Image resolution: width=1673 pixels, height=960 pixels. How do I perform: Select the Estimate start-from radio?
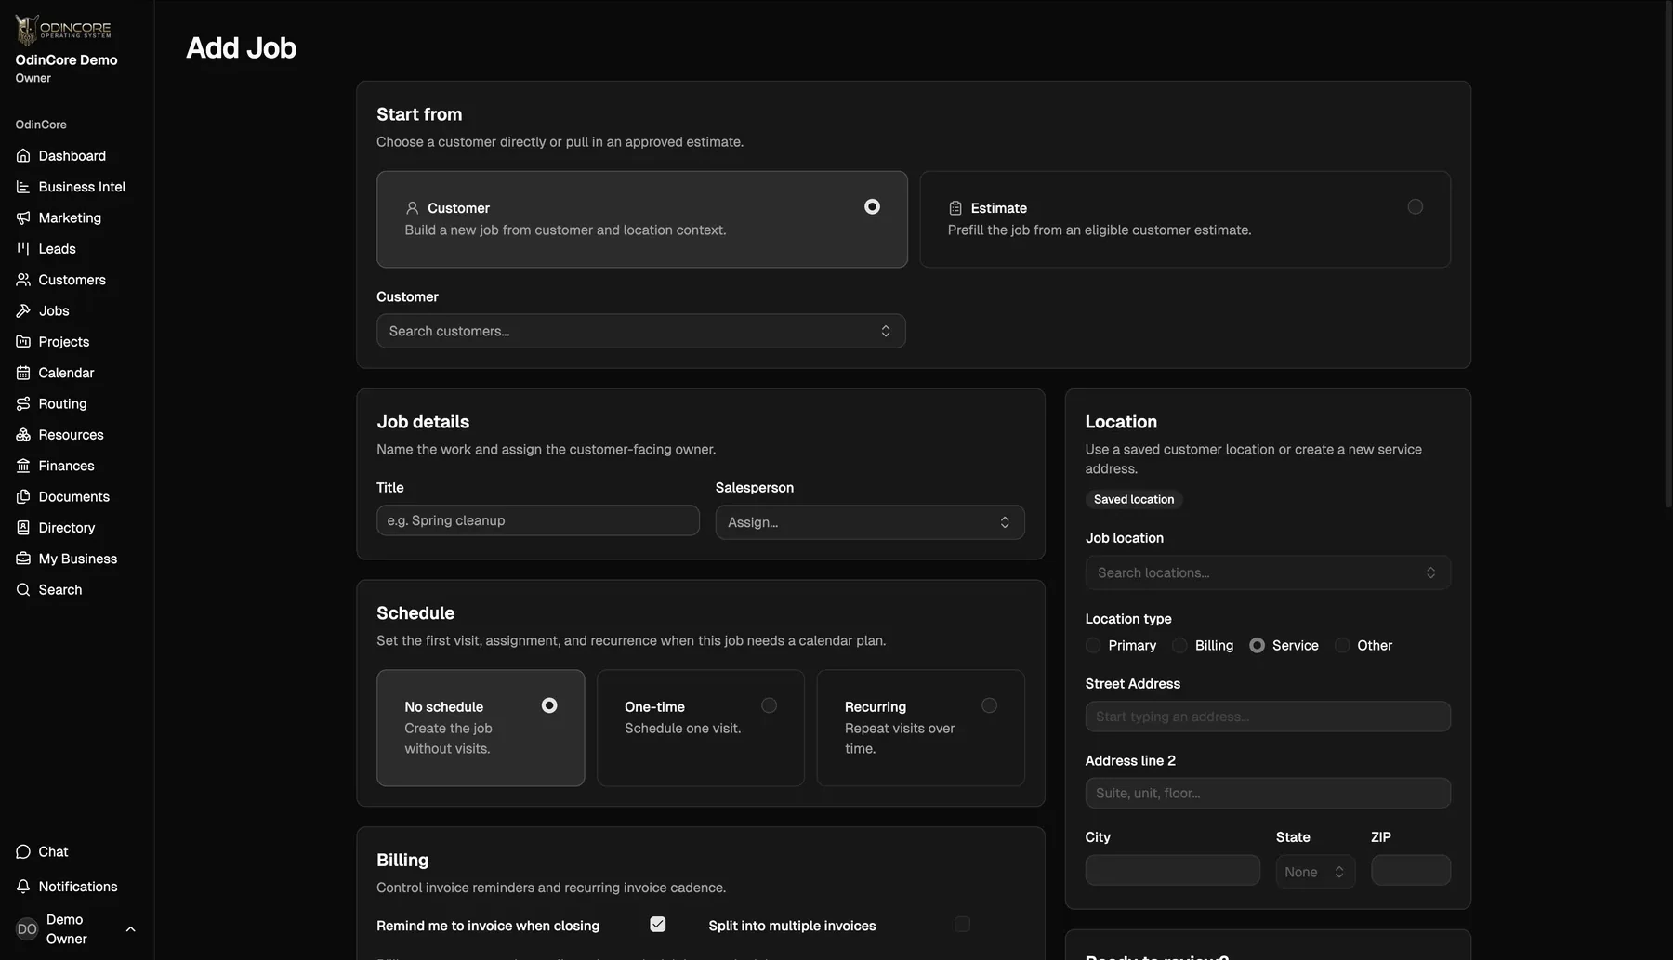(x=1415, y=206)
